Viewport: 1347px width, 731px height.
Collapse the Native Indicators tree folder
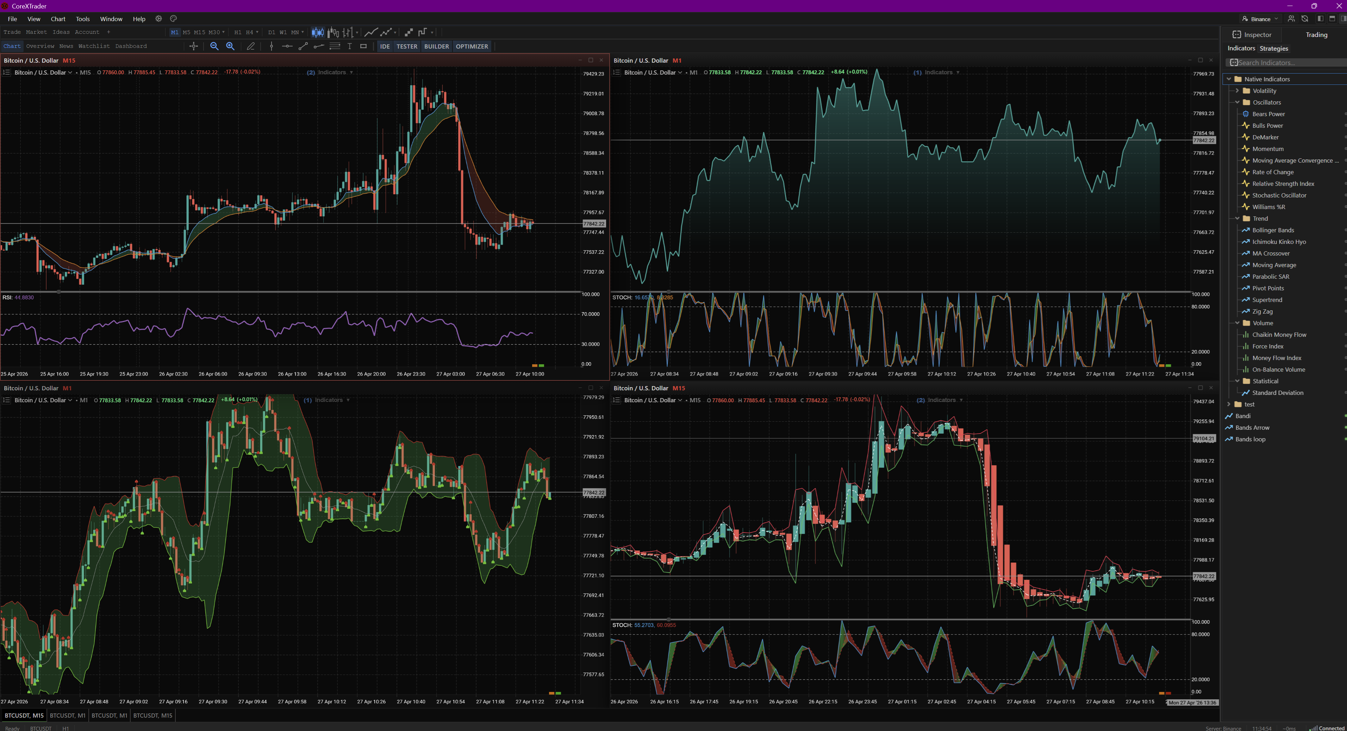click(x=1229, y=80)
